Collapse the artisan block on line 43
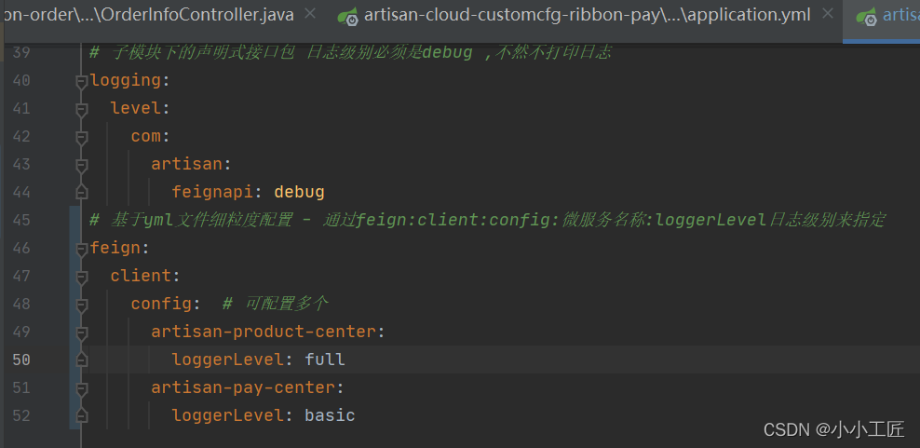Viewport: 920px width, 448px height. 82,165
